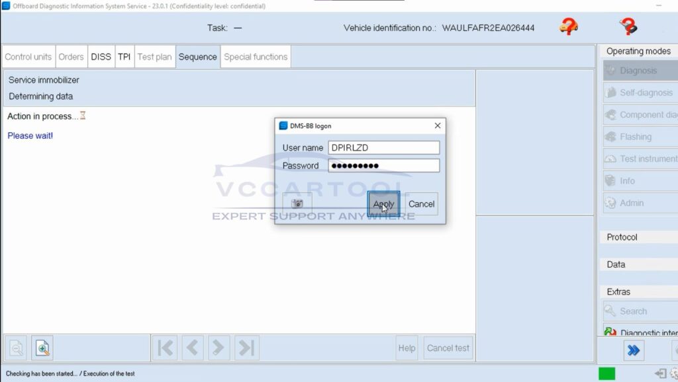Click the vehicle help icon with question mark
This screenshot has height=382, width=678.
tap(568, 27)
